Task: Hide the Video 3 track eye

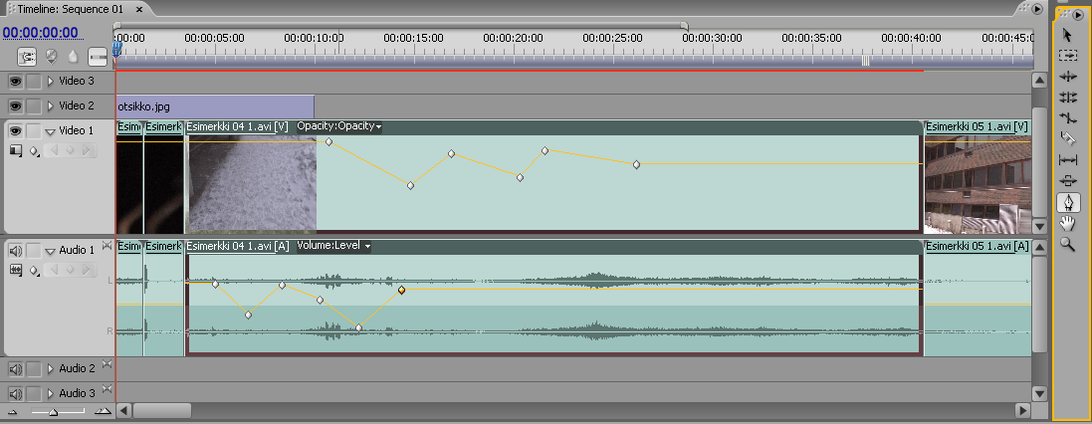Action: point(15,82)
